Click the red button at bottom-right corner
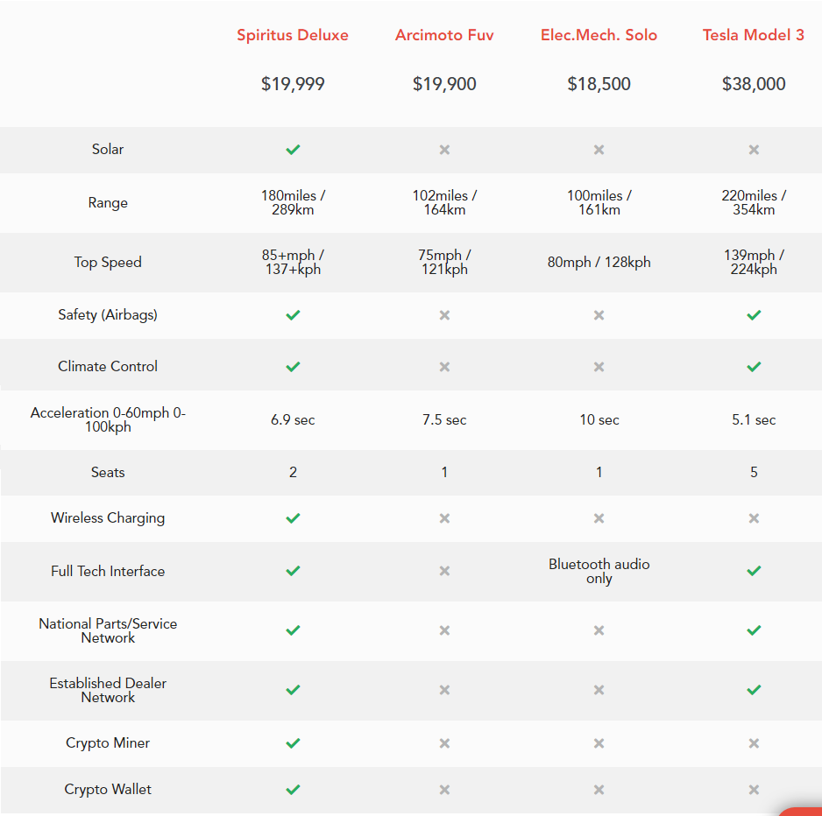 point(802,812)
